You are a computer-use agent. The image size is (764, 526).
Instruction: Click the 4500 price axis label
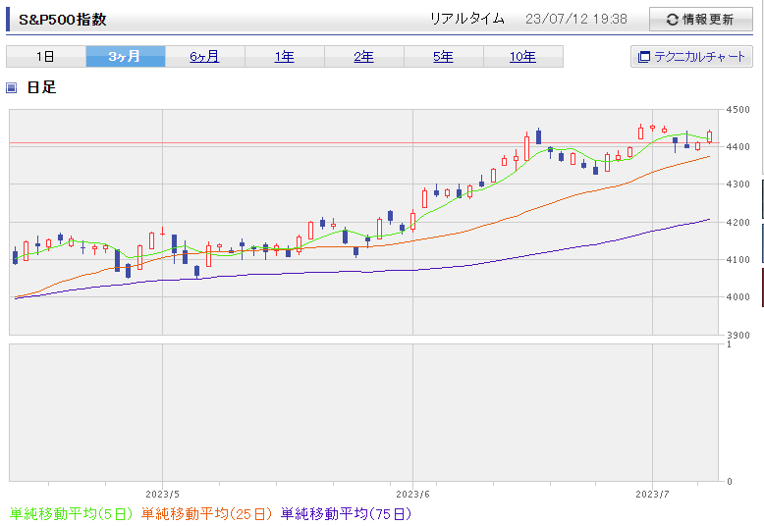click(738, 110)
